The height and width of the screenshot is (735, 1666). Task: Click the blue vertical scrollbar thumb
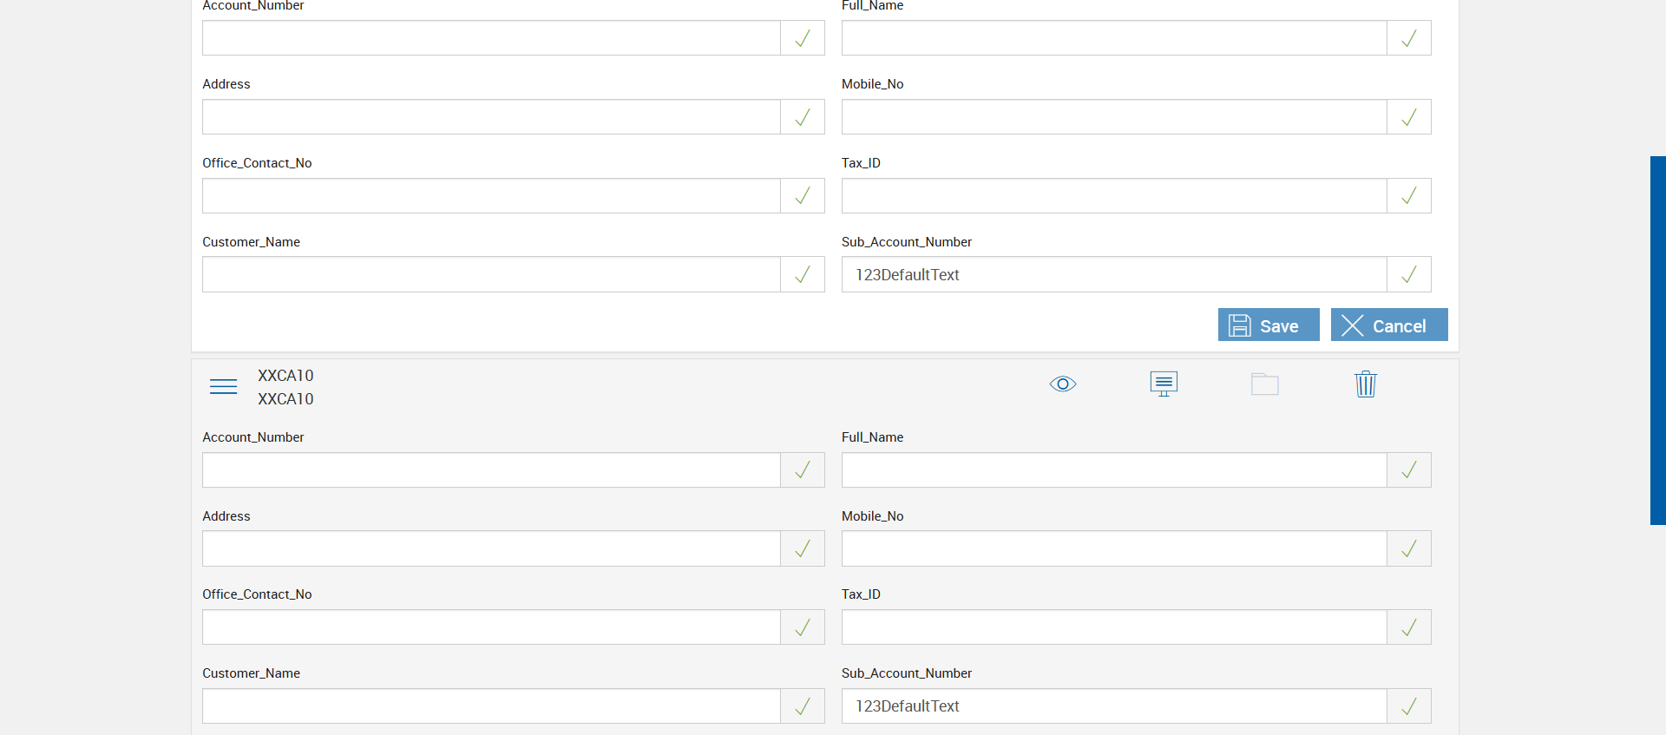tap(1657, 340)
